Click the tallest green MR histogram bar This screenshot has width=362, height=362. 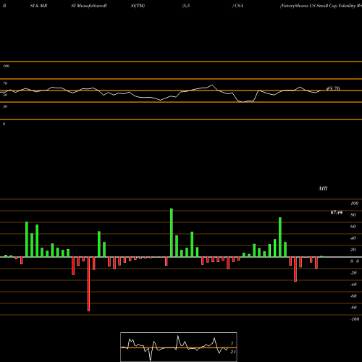(x=172, y=233)
